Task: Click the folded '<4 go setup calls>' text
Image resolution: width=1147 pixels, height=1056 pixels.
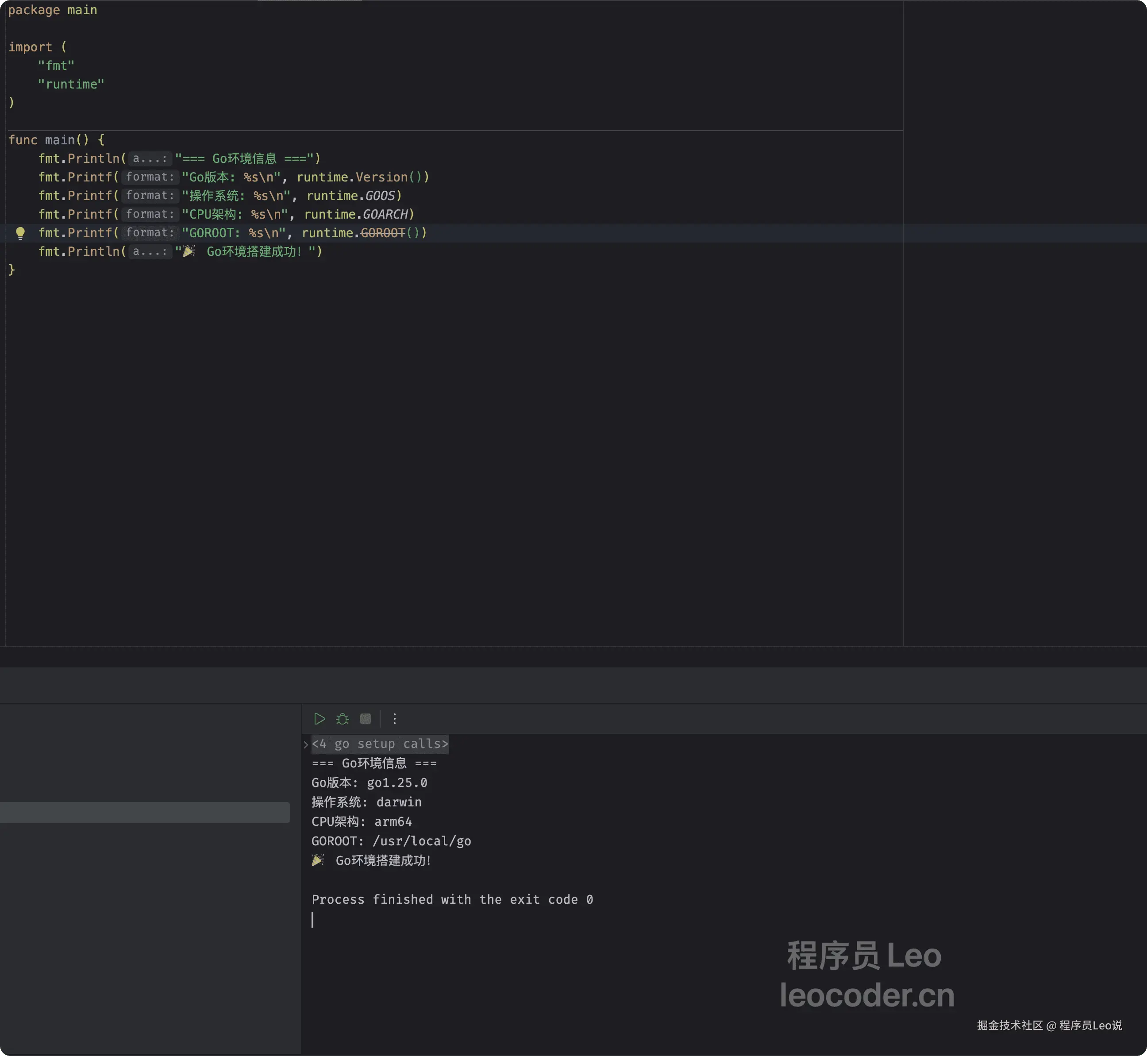Action: pos(380,744)
